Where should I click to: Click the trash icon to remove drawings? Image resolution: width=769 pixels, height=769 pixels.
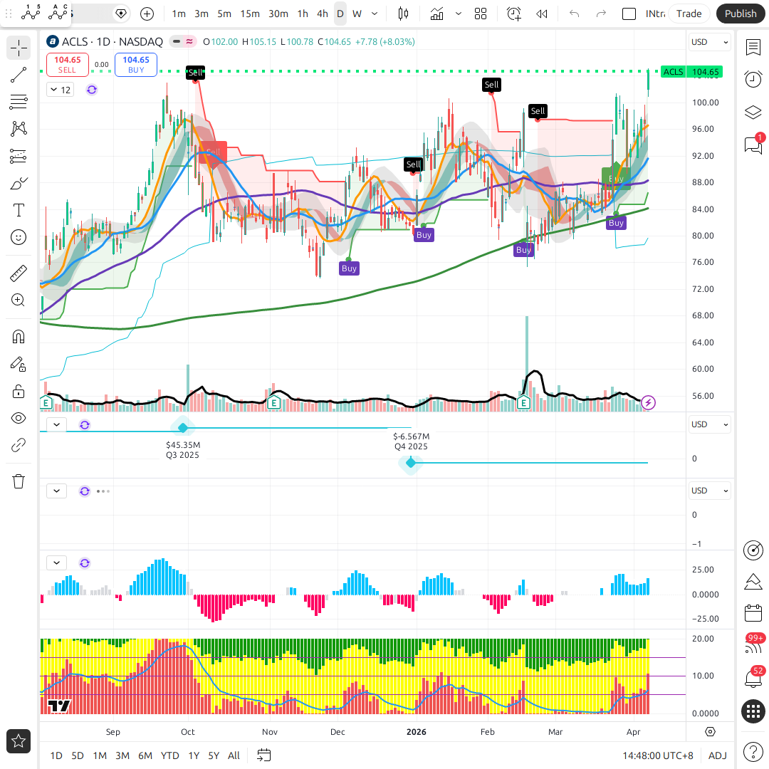19,481
